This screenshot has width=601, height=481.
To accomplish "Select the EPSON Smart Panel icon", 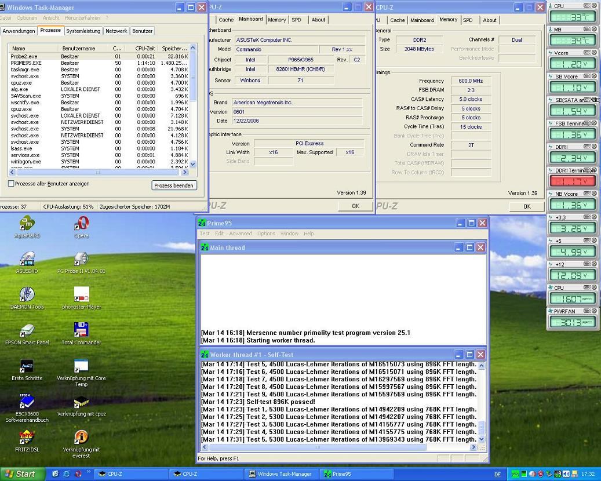I will pos(27,334).
